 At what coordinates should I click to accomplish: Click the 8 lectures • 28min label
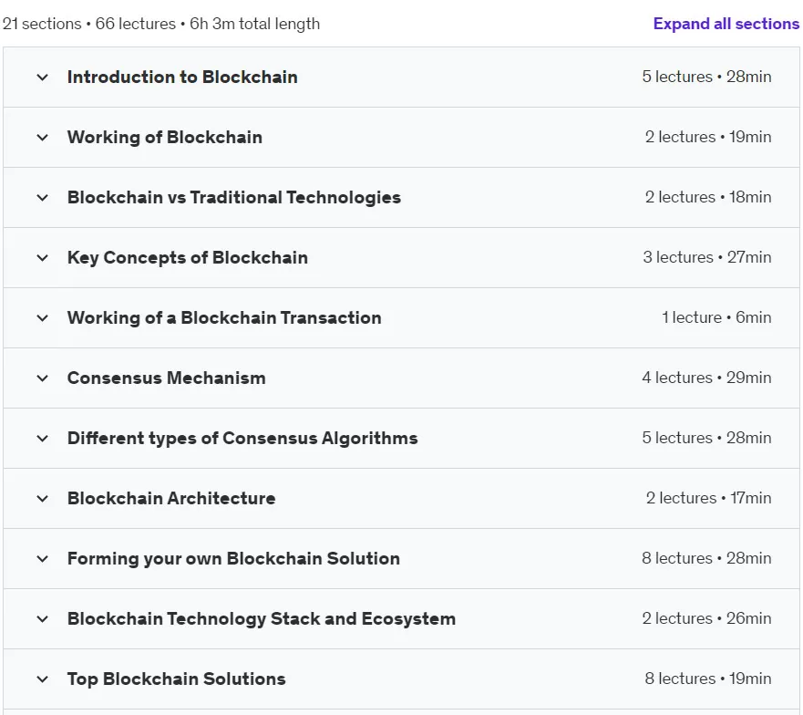click(706, 558)
